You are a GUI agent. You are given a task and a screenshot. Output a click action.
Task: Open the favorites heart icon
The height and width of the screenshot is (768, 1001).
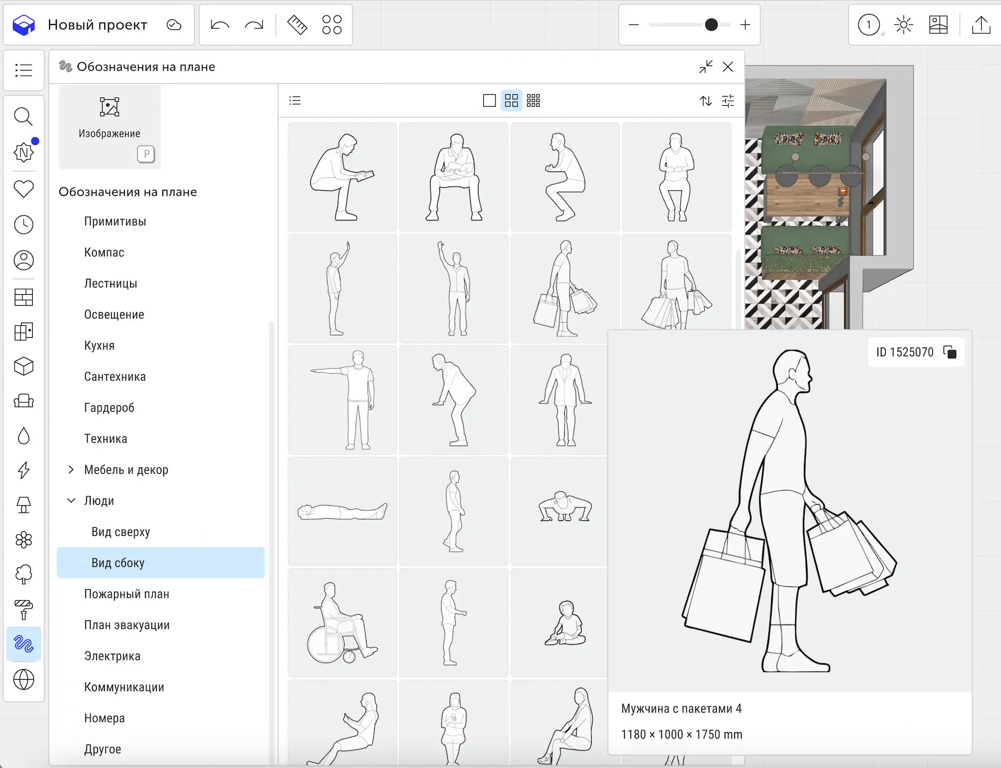(x=23, y=189)
